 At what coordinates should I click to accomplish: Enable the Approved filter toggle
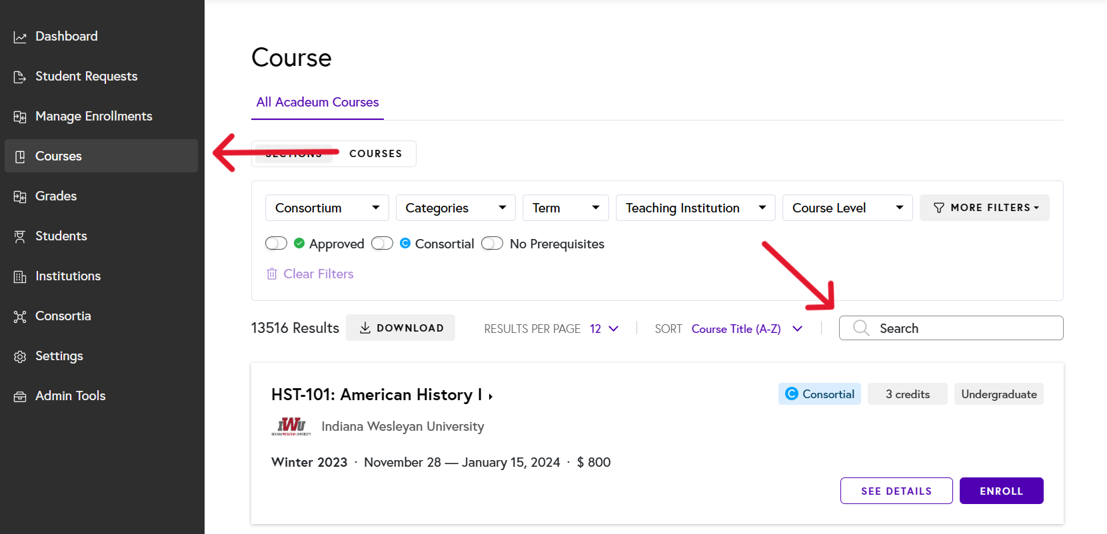click(276, 244)
